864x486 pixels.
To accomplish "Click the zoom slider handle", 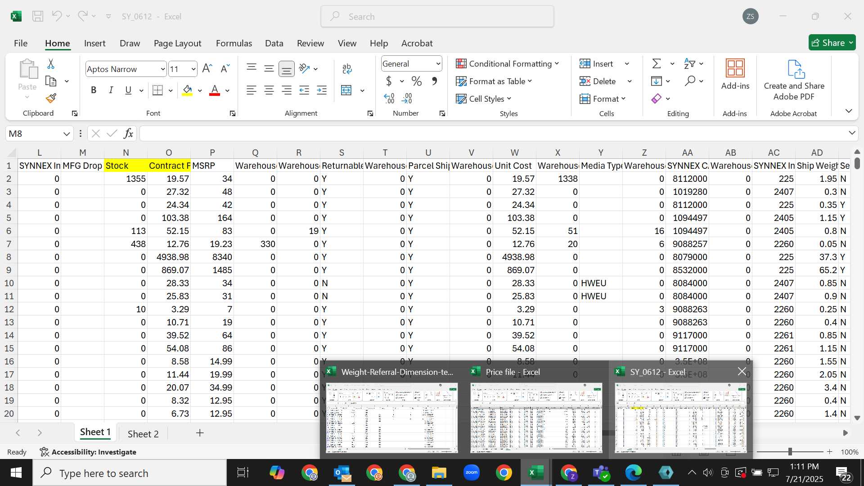I will pos(790,451).
